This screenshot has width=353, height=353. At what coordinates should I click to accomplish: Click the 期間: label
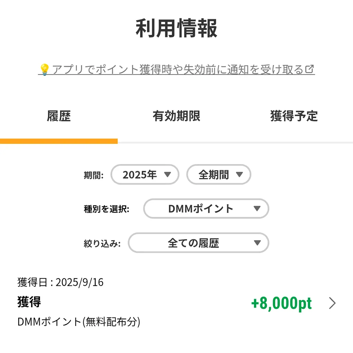(x=93, y=175)
